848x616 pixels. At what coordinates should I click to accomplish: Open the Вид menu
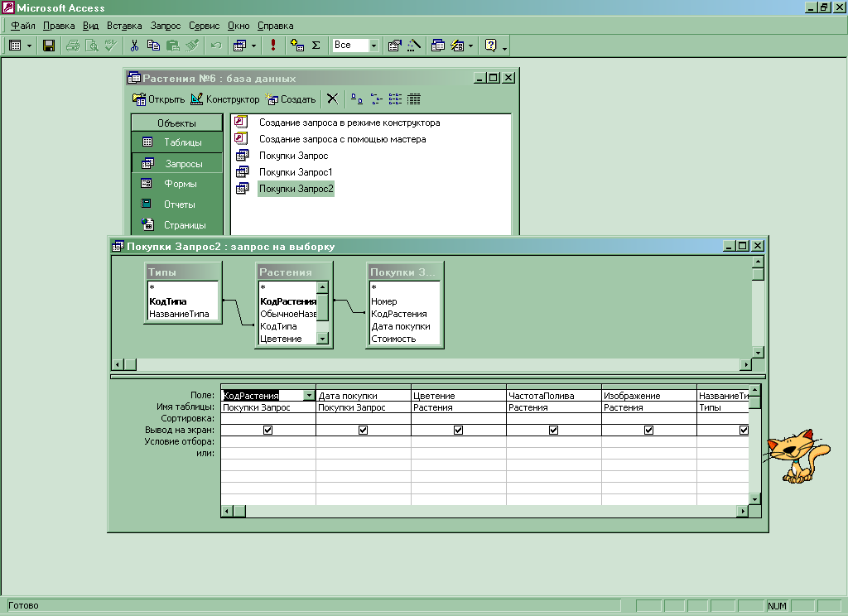[90, 26]
